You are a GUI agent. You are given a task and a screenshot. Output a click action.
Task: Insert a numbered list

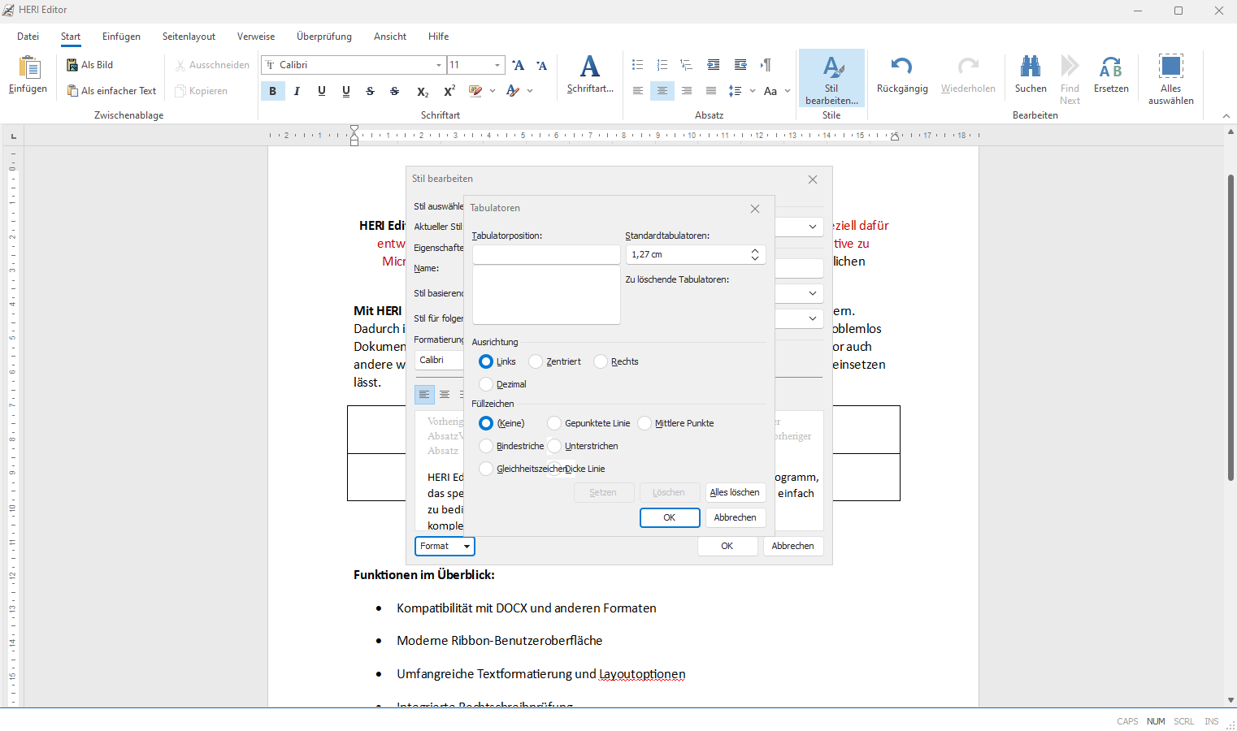(x=662, y=65)
